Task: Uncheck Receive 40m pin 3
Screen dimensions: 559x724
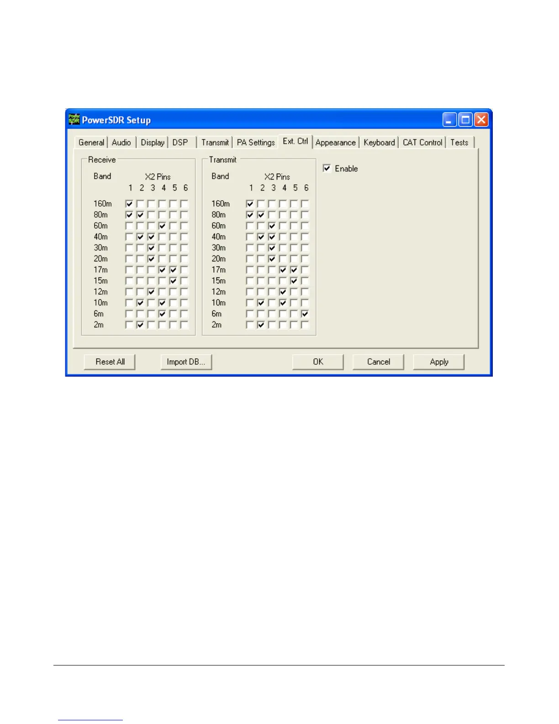Action: tap(151, 237)
